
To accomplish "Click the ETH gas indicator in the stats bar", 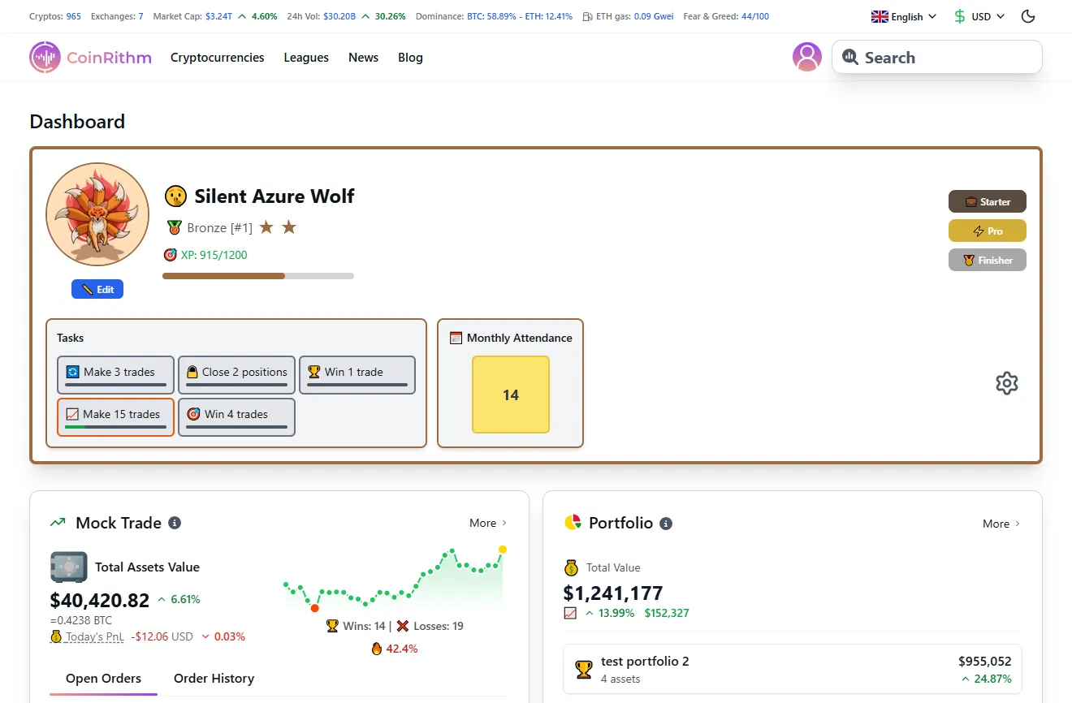I will coord(629,15).
